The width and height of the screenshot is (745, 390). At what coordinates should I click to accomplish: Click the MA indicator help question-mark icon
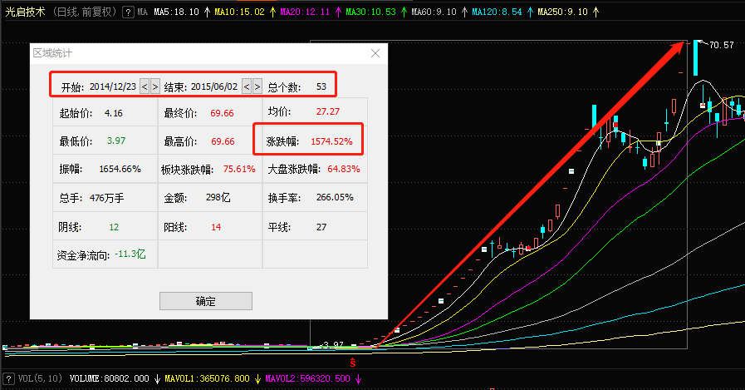click(127, 12)
